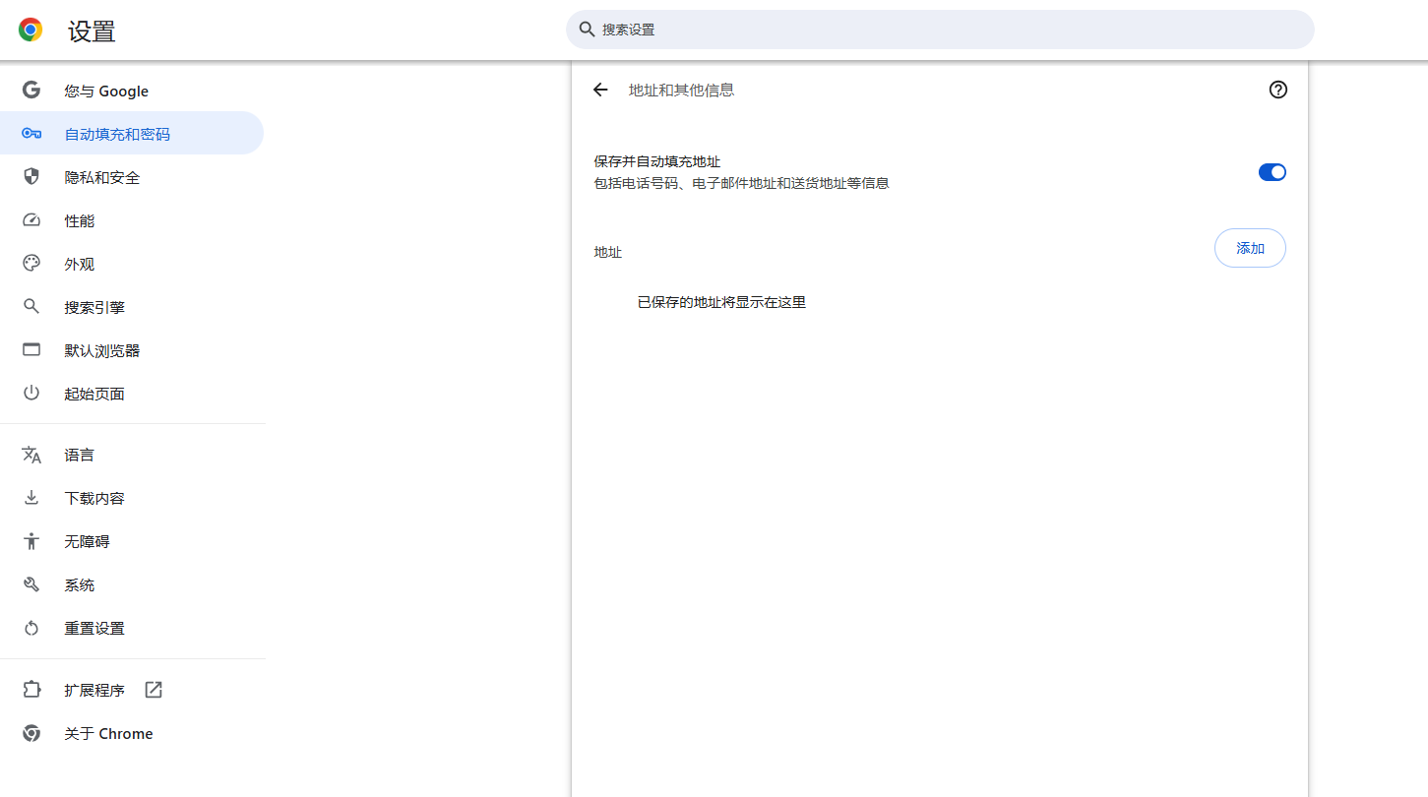Screen dimensions: 1428x797
Task: Click the 地址 section label
Action: 608,252
